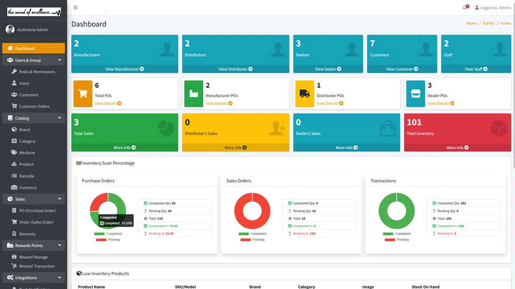
Task: Click the orange shopping cart icon
Action: [x=83, y=93]
